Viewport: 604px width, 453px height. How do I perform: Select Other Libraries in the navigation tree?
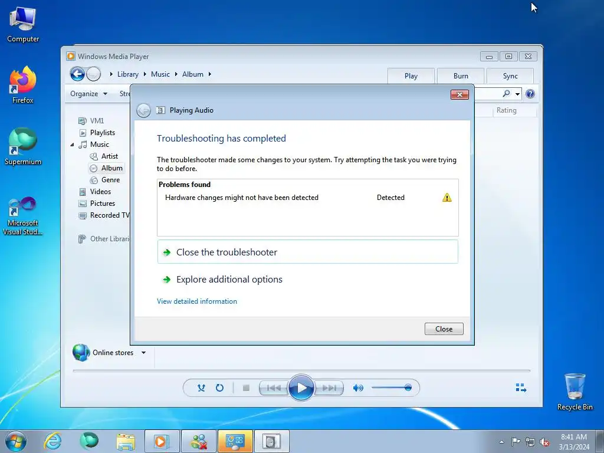(104, 239)
